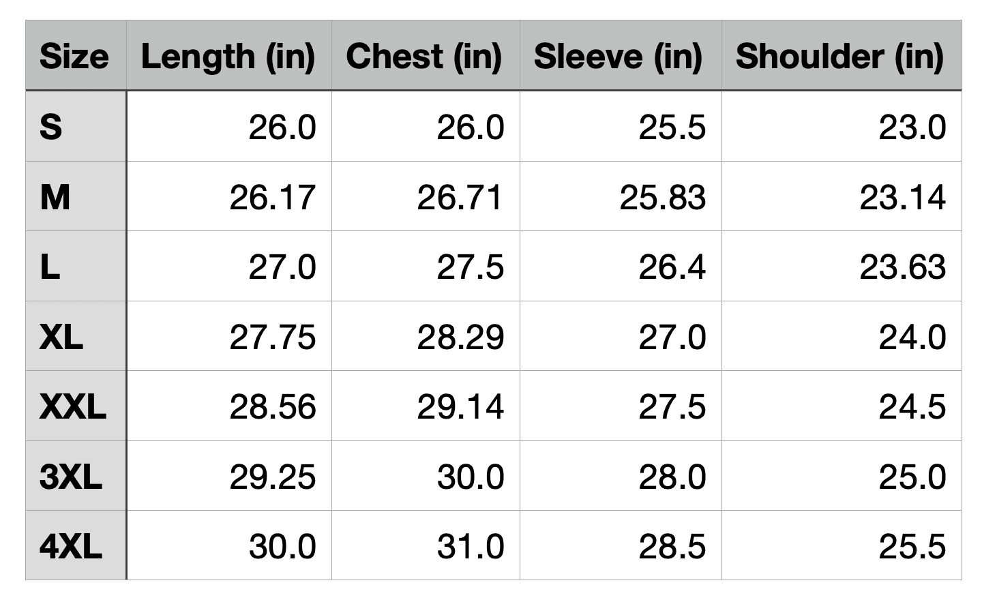Select the M size row header
This screenshot has height=600, width=982.
75,197
